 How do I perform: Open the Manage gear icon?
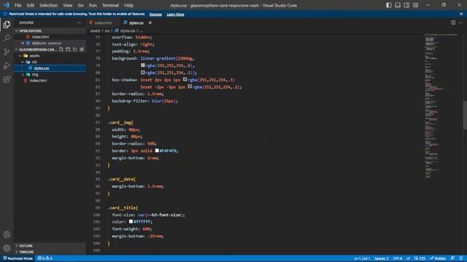point(7,247)
